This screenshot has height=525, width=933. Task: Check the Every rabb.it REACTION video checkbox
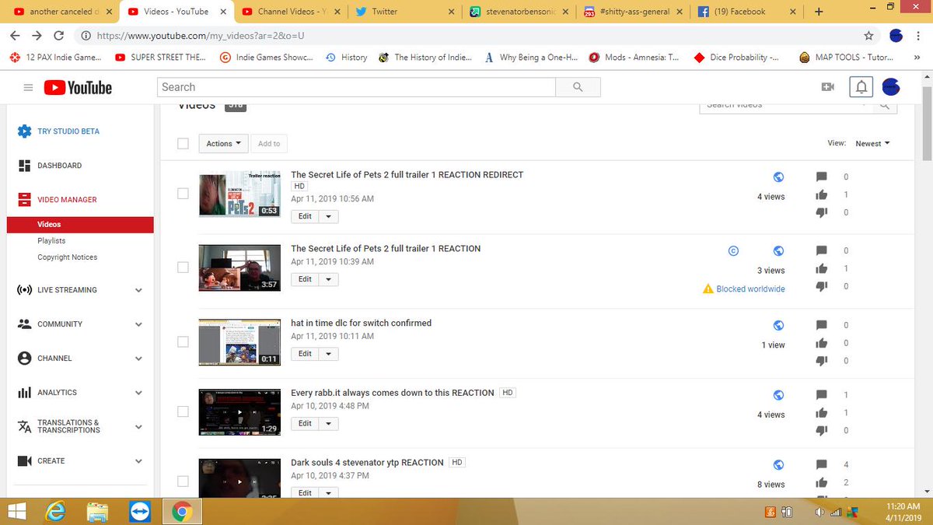pos(183,411)
